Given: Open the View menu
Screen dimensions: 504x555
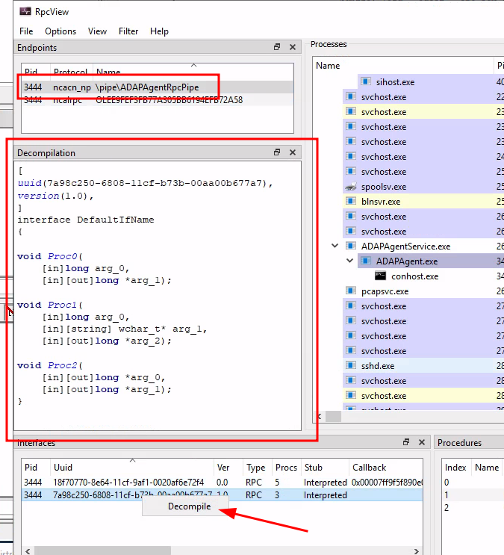Looking at the screenshot, I should [x=97, y=31].
